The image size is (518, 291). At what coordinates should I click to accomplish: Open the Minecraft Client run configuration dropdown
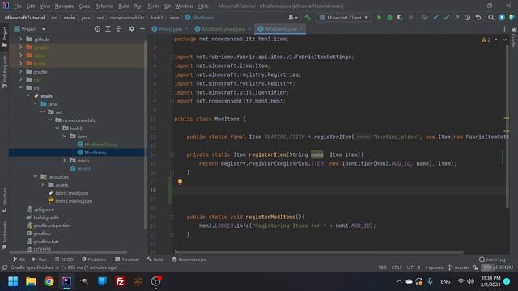click(x=344, y=18)
